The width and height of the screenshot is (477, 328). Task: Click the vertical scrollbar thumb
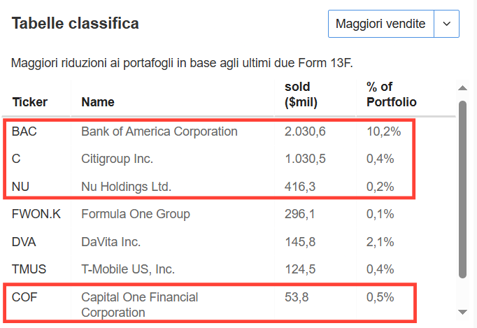(462, 190)
